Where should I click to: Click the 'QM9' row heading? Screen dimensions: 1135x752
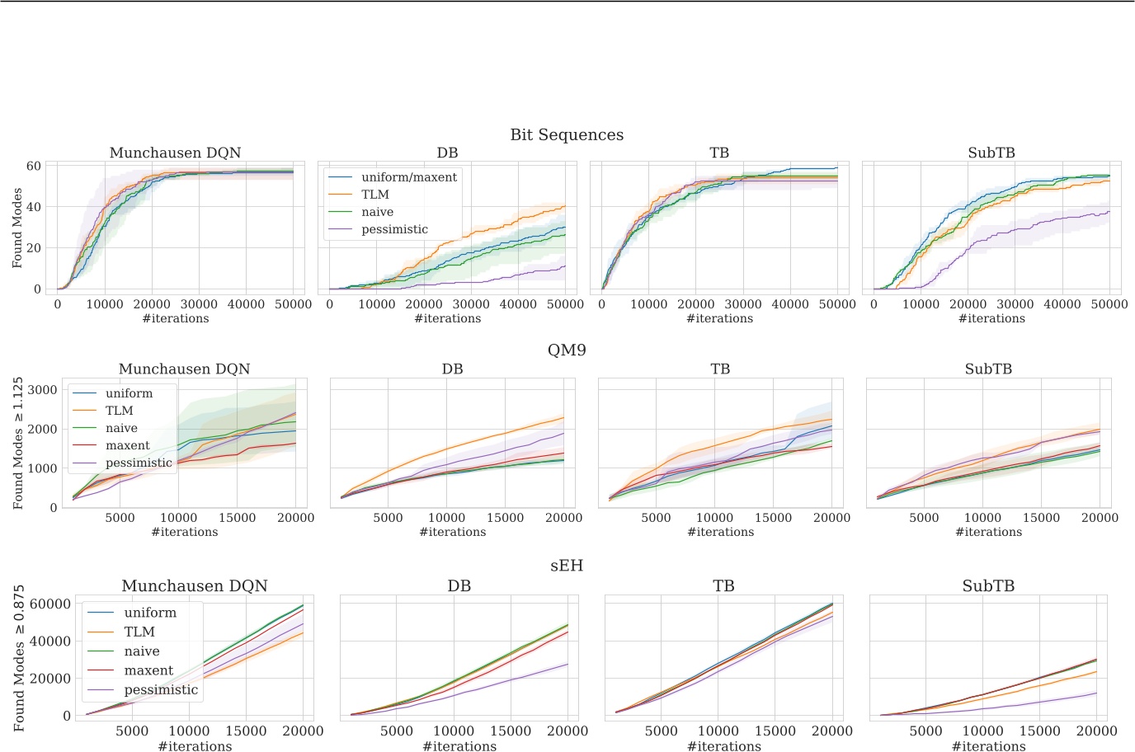tap(567, 350)
